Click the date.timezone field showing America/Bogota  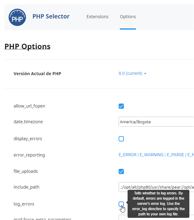(x=156, y=122)
